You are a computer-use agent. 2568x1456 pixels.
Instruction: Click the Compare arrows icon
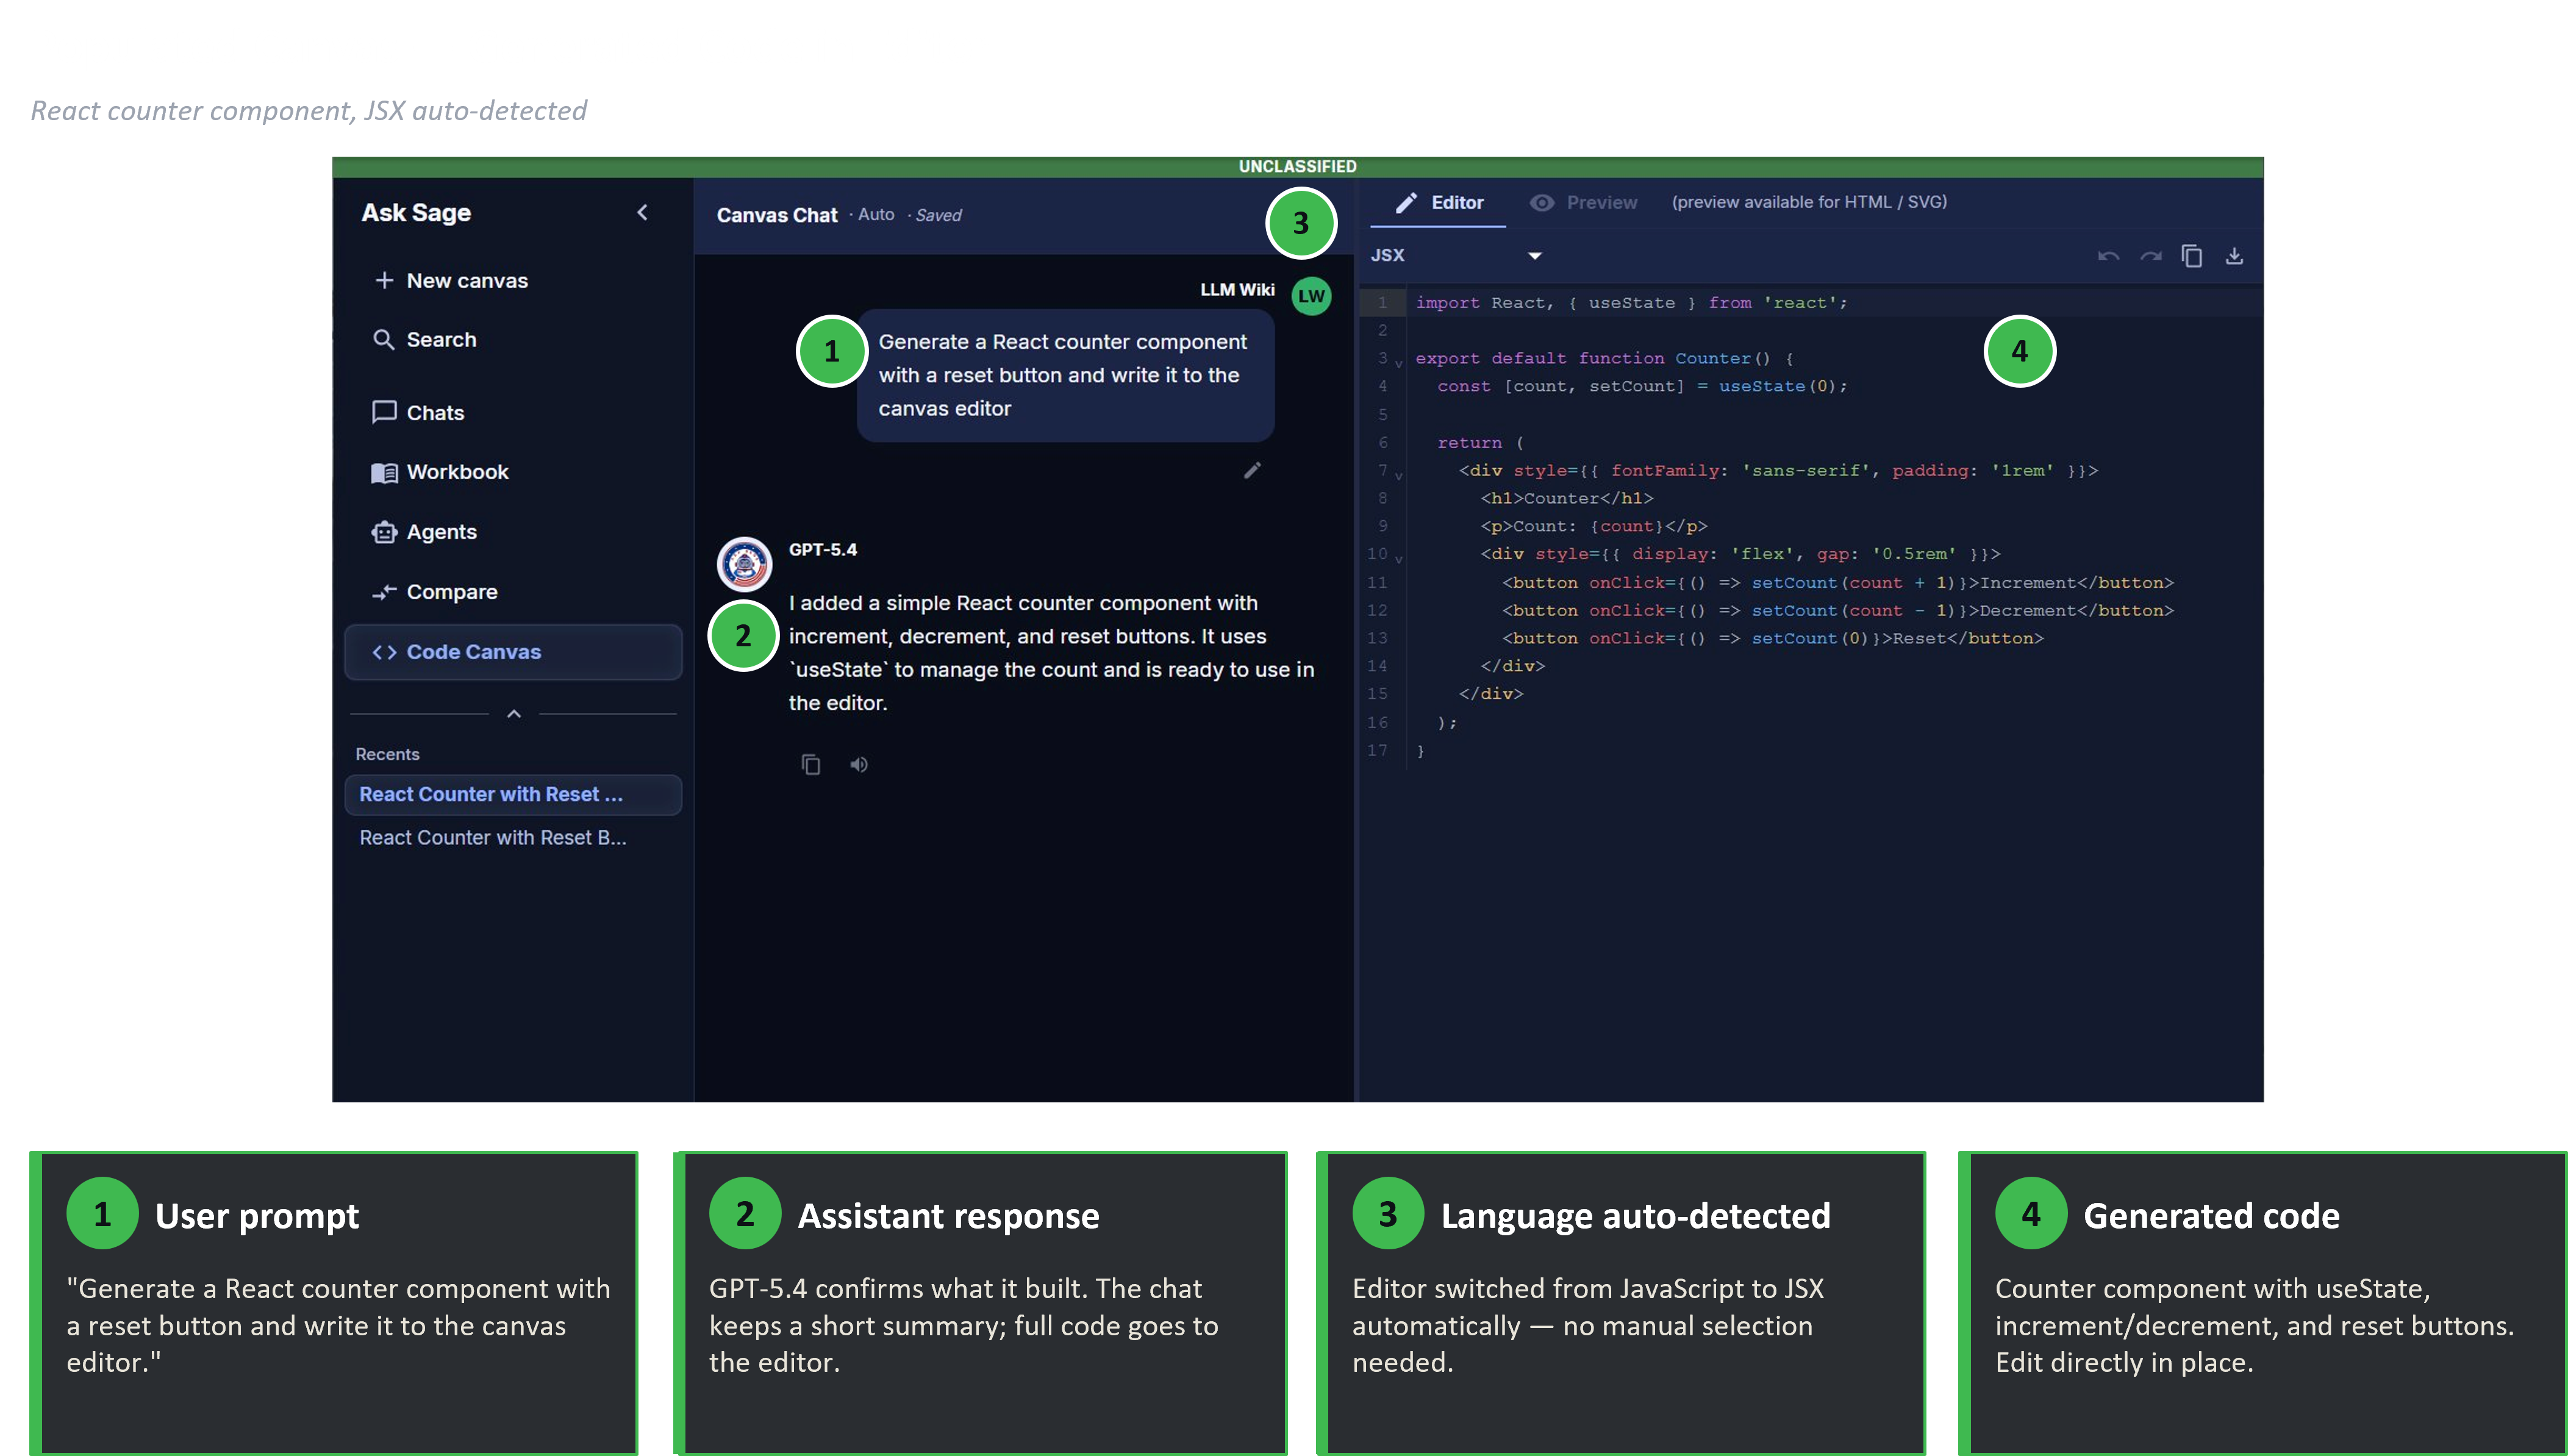coord(384,592)
